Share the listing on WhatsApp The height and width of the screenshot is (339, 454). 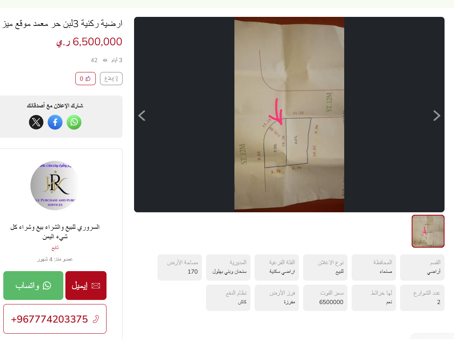74,122
